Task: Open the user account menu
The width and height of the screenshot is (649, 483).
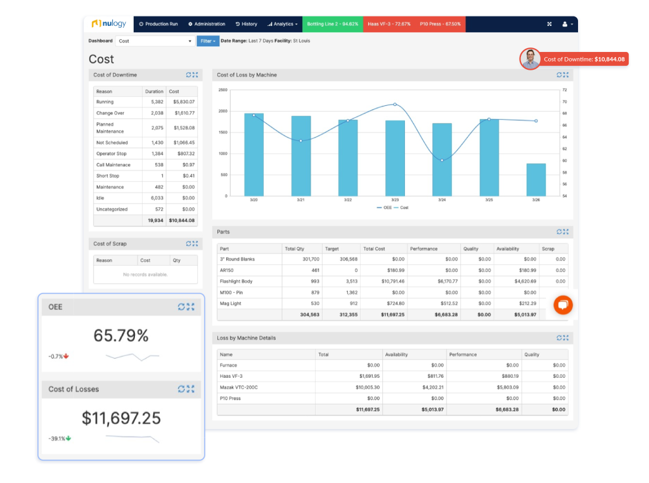Action: point(568,24)
